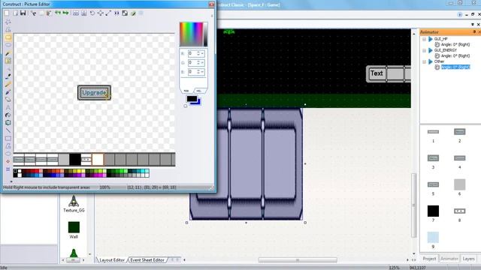Image resolution: width=481 pixels, height=270 pixels.
Task: Select the rectangle selection tool
Action: point(8,37)
